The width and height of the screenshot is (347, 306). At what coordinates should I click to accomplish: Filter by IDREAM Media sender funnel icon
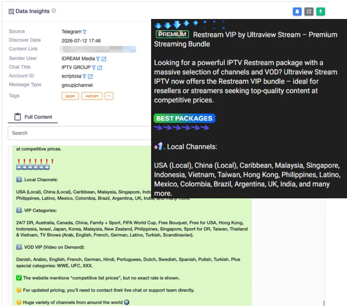pos(98,59)
